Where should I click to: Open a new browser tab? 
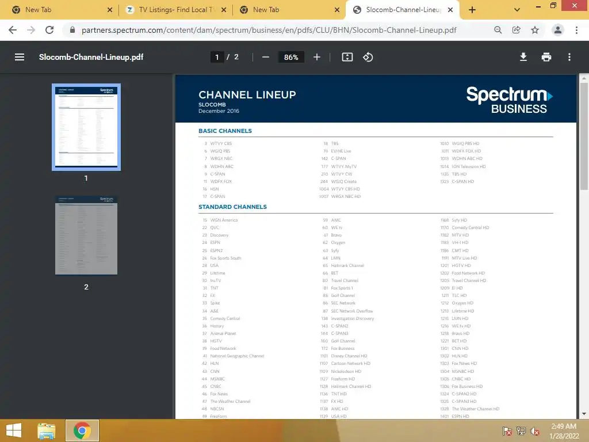[x=472, y=10]
